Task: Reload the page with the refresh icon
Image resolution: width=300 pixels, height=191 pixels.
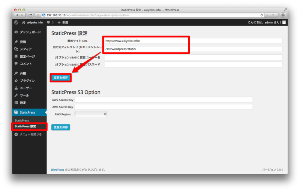Action: point(261,15)
